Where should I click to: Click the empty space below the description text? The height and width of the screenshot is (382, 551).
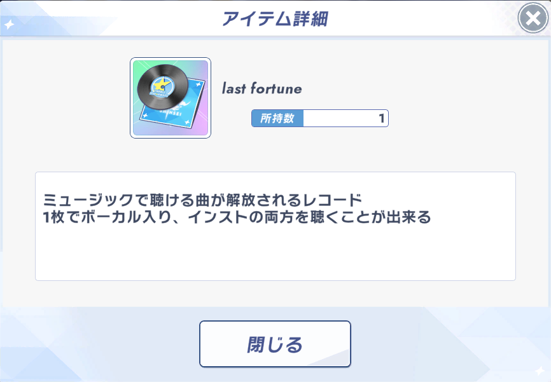point(275,254)
